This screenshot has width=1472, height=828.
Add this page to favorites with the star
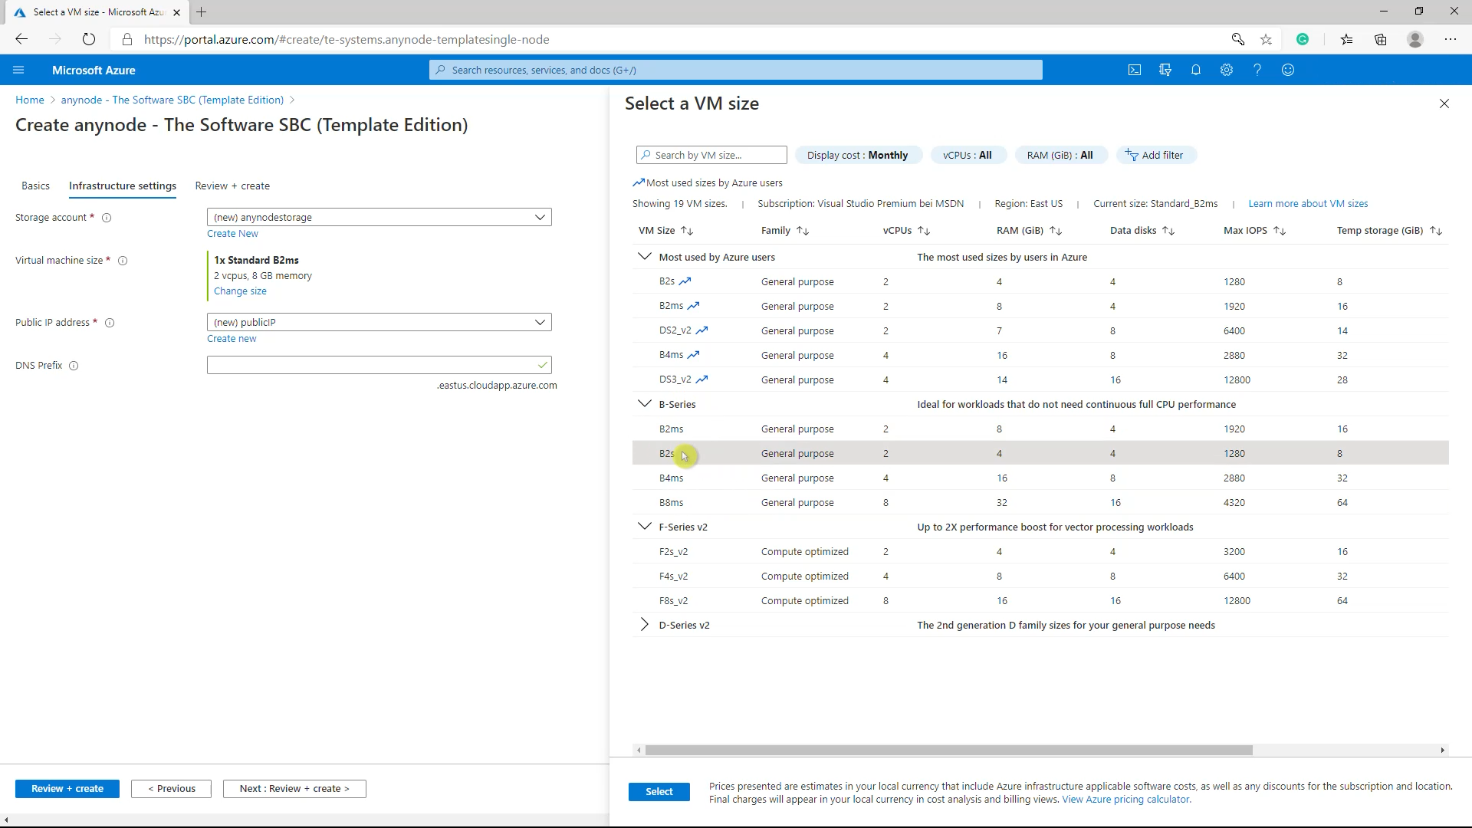coord(1266,39)
